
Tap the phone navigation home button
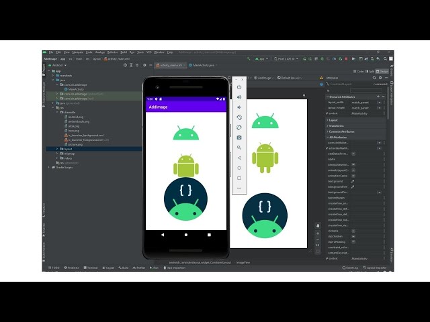[186, 235]
